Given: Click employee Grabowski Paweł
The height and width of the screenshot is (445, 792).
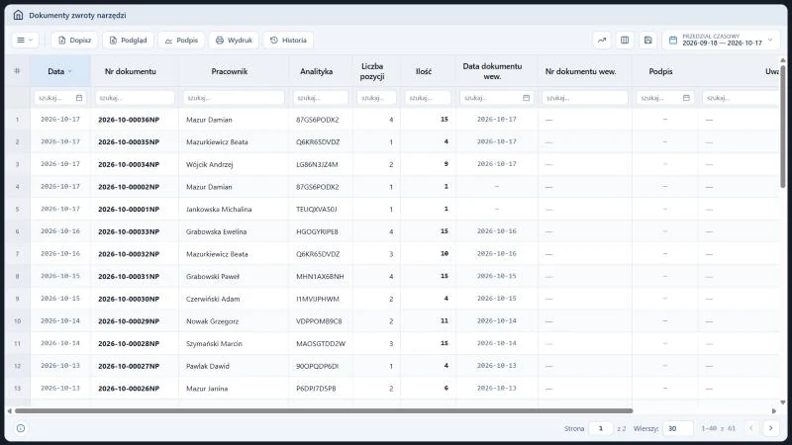Looking at the screenshot, I should pos(213,277).
